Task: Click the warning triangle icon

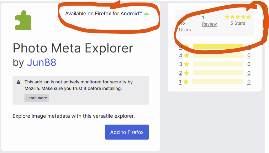Action: 18,82
